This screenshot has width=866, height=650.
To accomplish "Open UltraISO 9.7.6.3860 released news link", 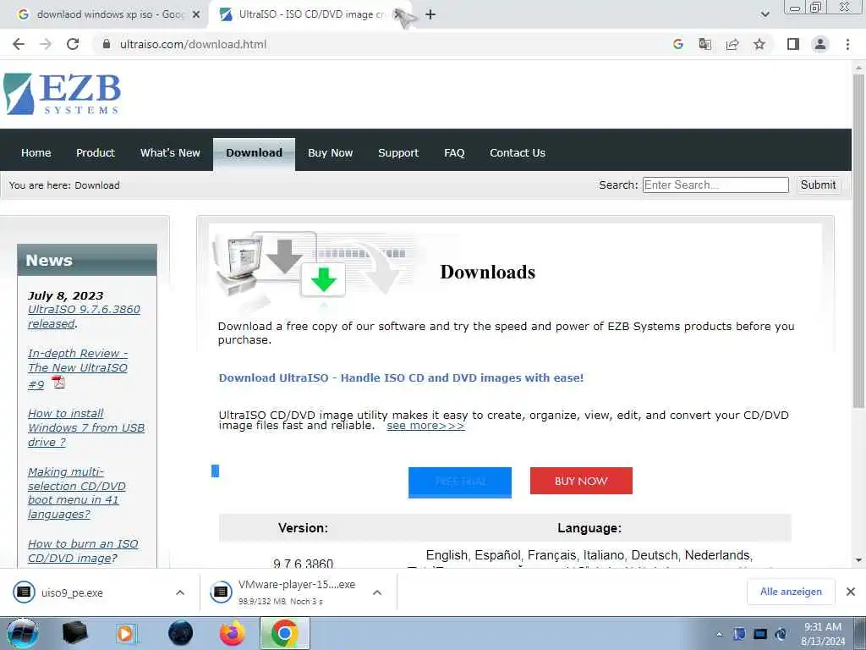I will click(x=84, y=317).
